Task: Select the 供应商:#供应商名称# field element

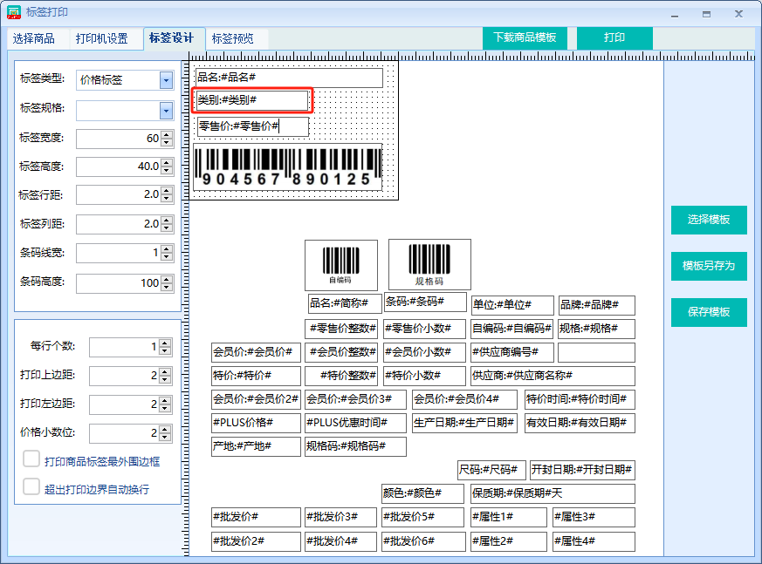Action: tap(553, 376)
